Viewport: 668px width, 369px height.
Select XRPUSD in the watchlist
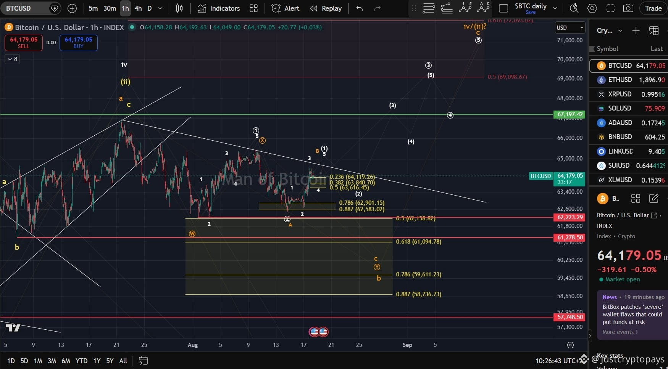629,94
